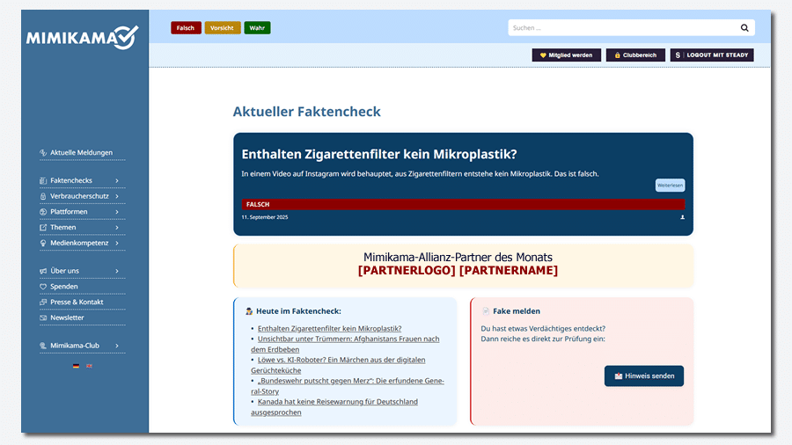Filter by the red Falsch button

186,28
